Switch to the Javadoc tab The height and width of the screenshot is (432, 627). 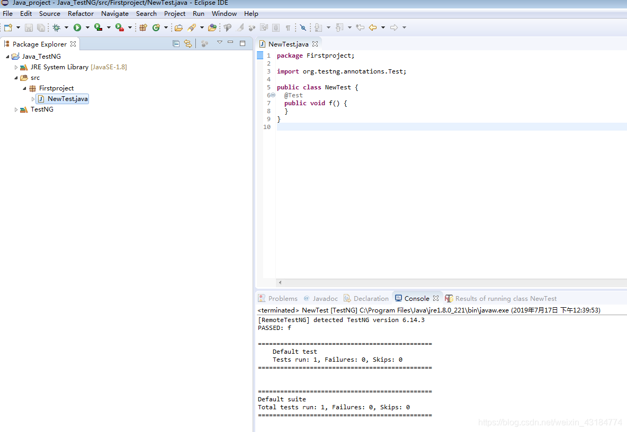point(321,298)
